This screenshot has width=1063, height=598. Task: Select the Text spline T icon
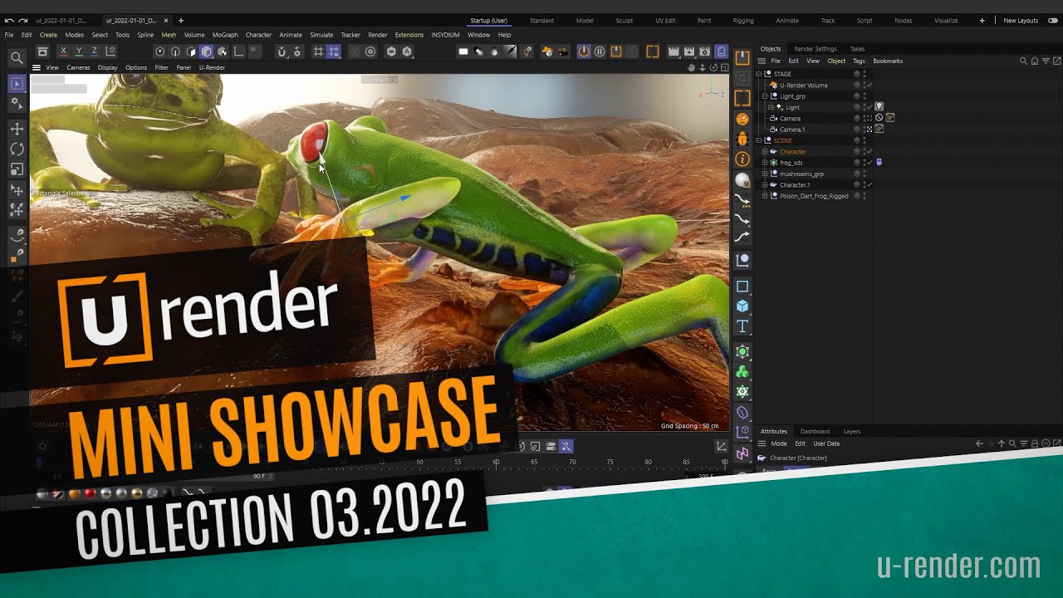(x=742, y=326)
